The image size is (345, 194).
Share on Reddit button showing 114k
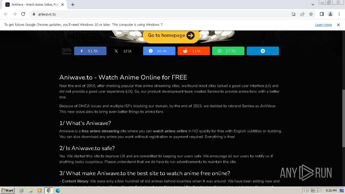194,51
